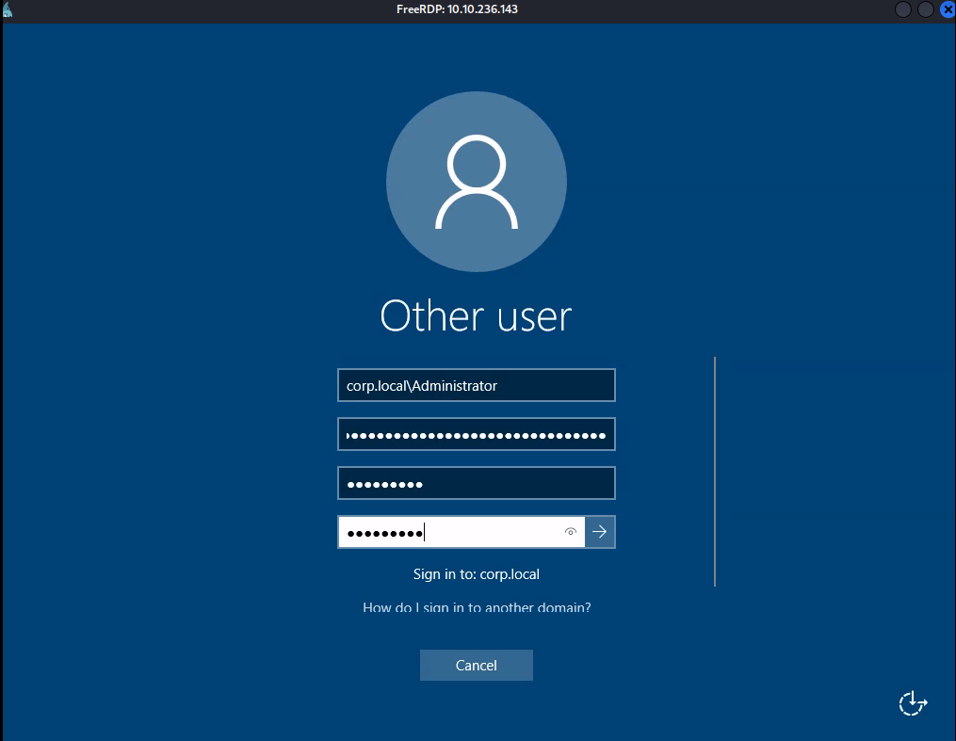Click the FreeRDP app icon in title bar
The height and width of the screenshot is (741, 956).
pyautogui.click(x=8, y=8)
